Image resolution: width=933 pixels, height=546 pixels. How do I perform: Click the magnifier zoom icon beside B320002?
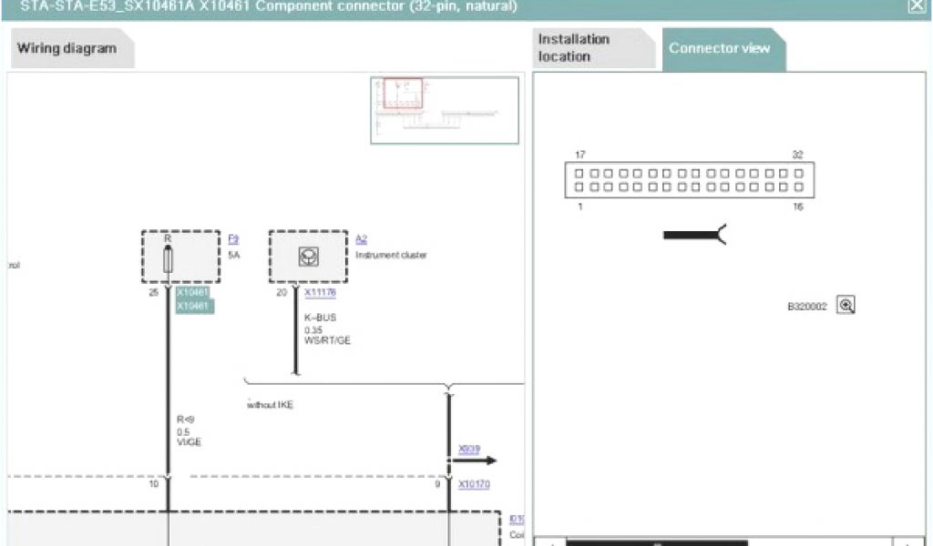coord(846,306)
